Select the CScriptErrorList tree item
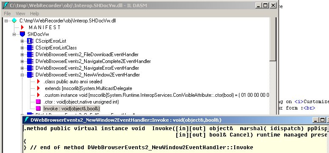 pyautogui.click(x=51, y=41)
